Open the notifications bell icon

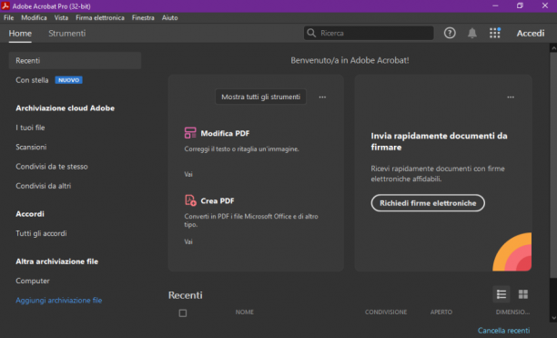[472, 33]
